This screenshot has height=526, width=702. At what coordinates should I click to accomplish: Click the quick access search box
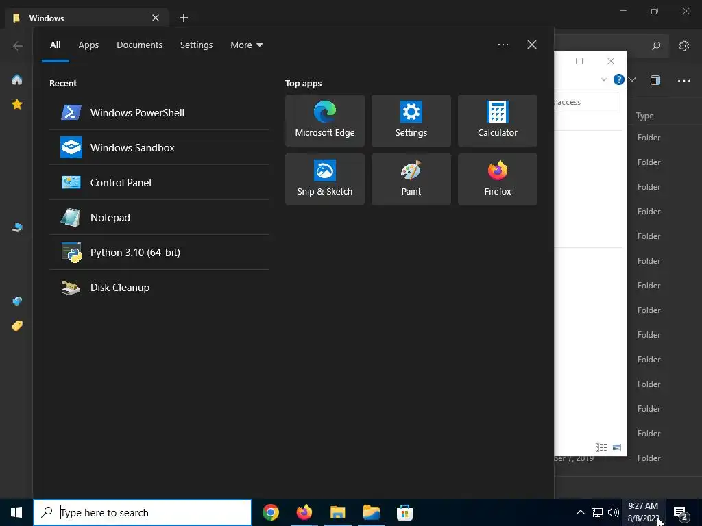(586, 102)
